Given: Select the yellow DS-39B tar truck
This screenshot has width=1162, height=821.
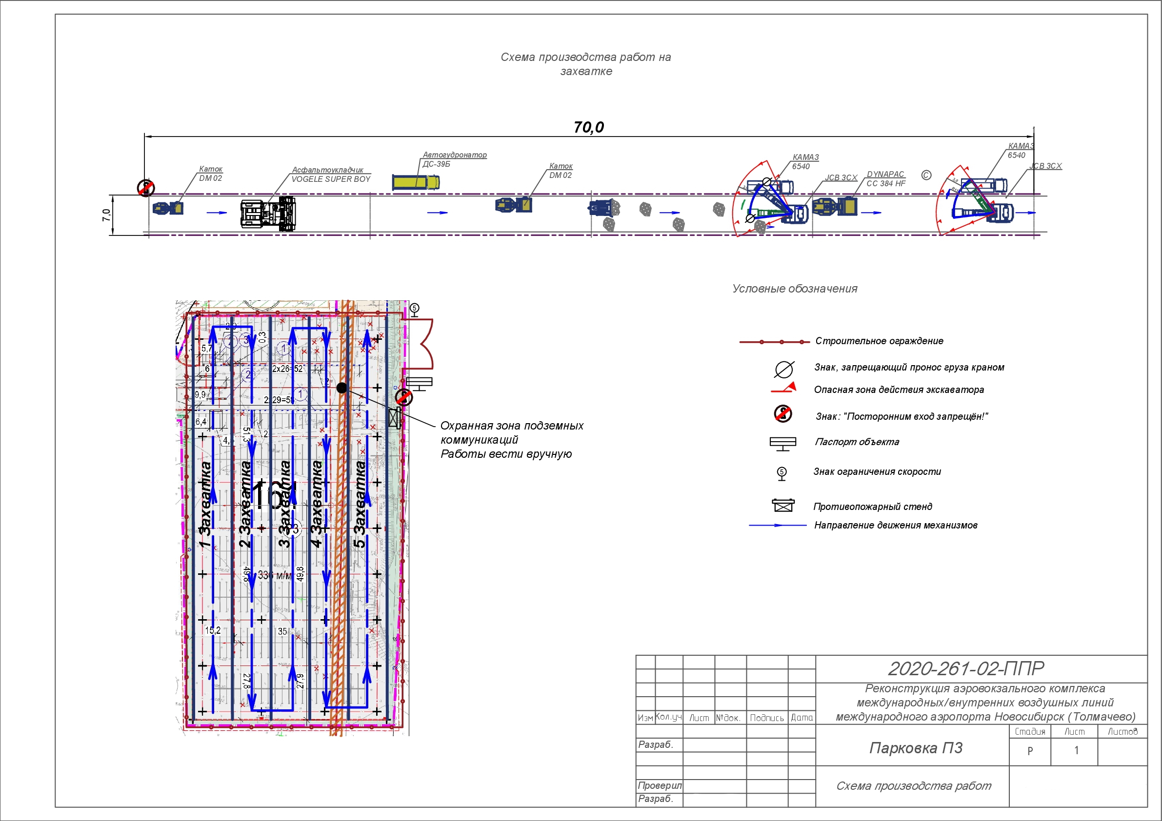Looking at the screenshot, I should (x=416, y=182).
